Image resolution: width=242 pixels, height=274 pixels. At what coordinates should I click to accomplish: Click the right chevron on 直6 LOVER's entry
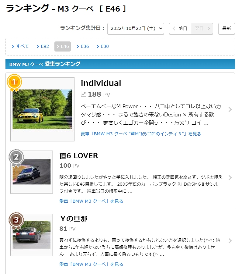(x=230, y=178)
